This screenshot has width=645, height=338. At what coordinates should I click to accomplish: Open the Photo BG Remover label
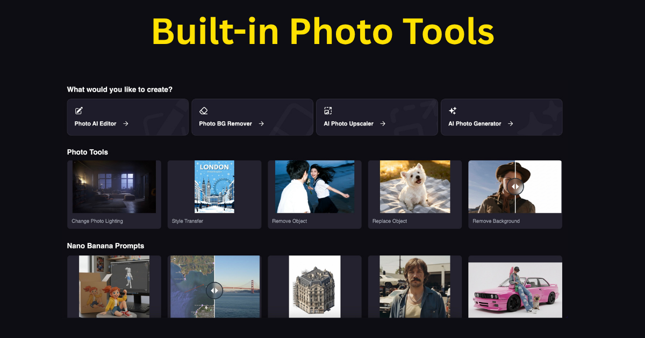225,124
